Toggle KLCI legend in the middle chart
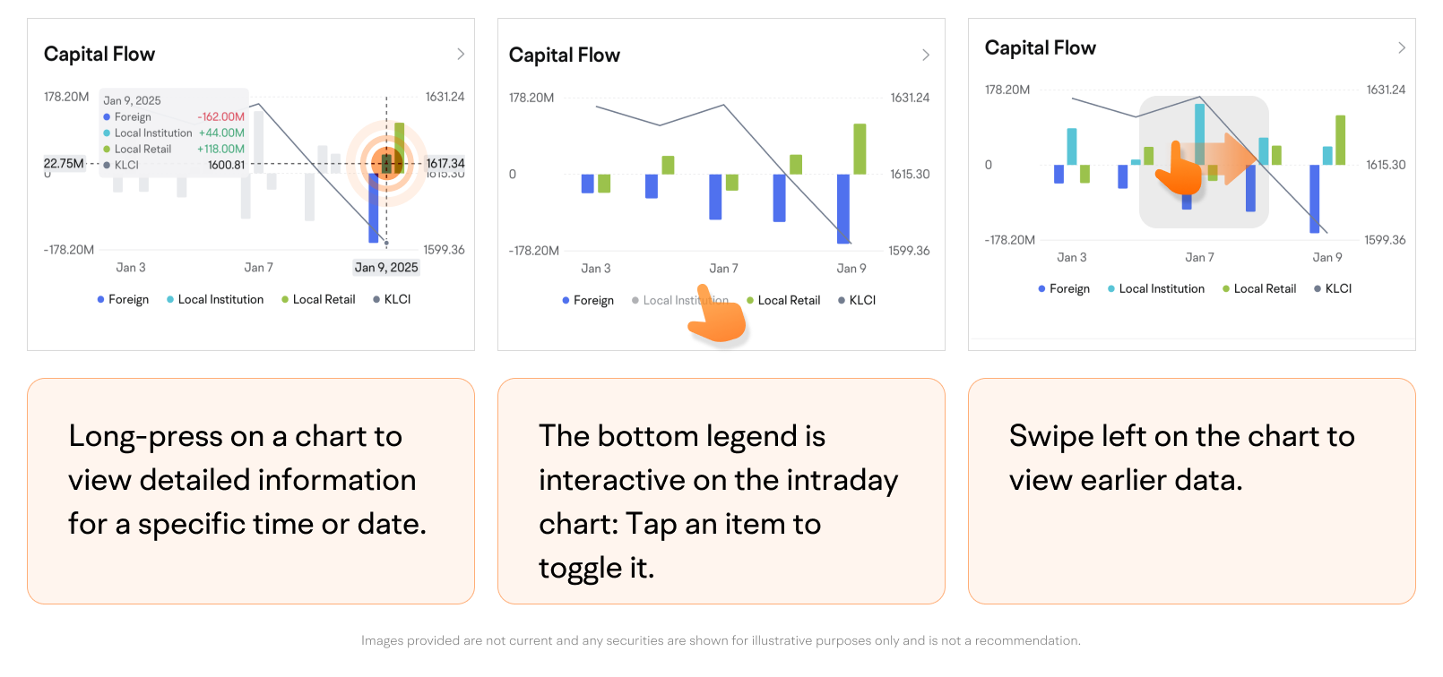 (x=857, y=300)
